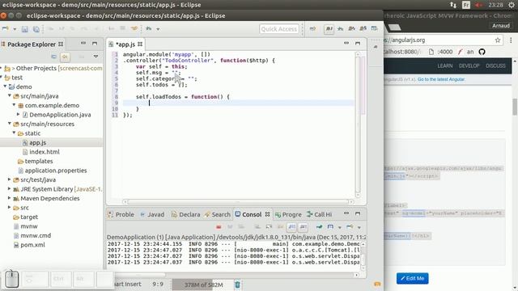Click the editor vertical scrollbar
Viewport: 518px width, 291px height.
tap(358, 124)
